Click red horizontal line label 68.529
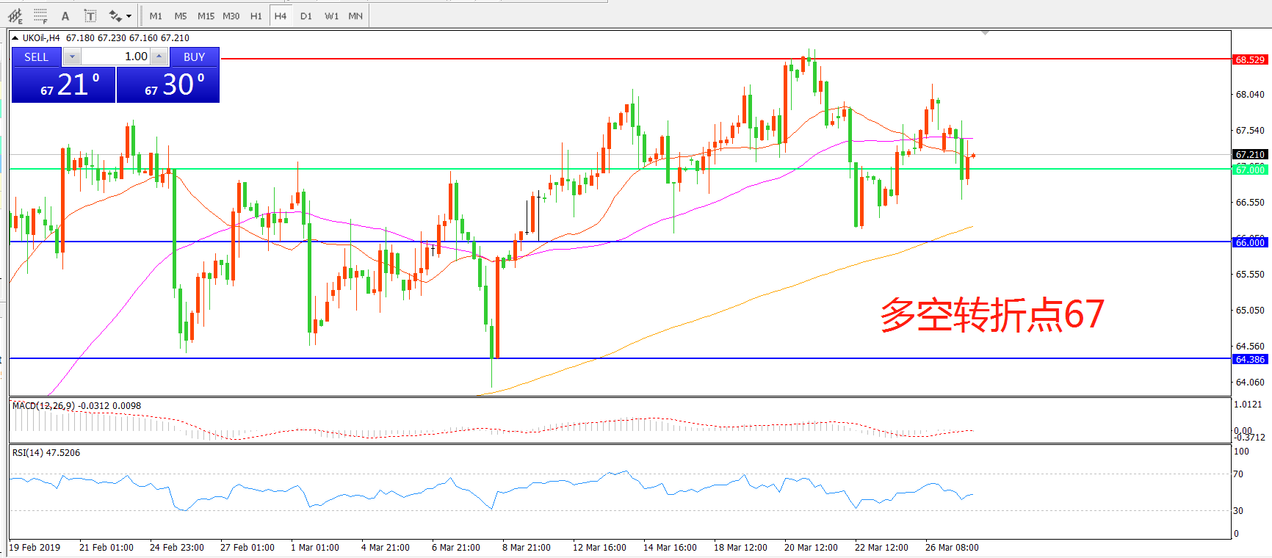The width and height of the screenshot is (1272, 558). (1250, 59)
